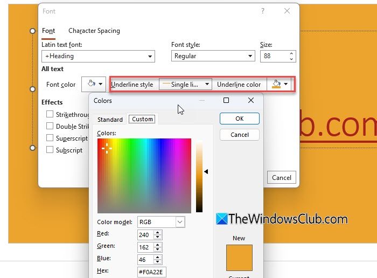Close the Font dialog window
377x278 pixels.
287,11
